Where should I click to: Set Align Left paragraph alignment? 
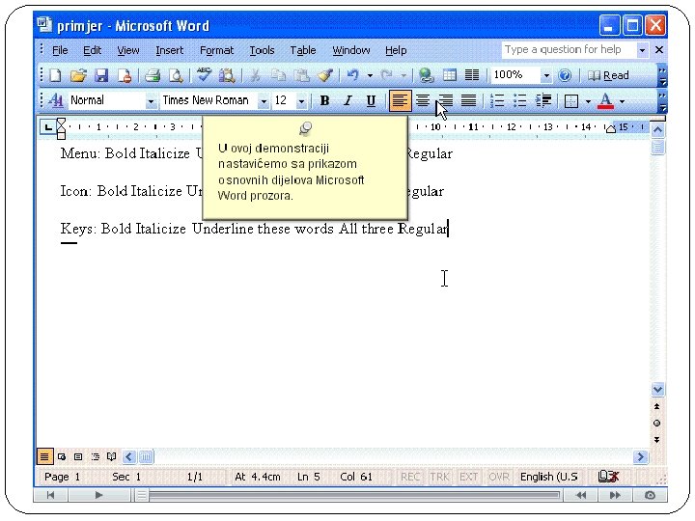tap(400, 100)
